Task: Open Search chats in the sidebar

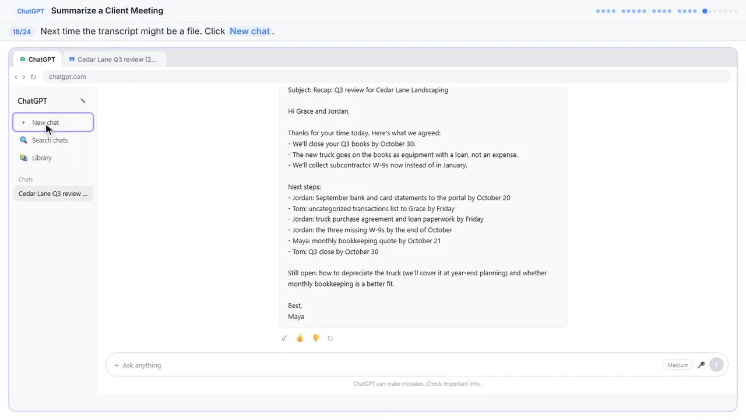Action: 53,140
